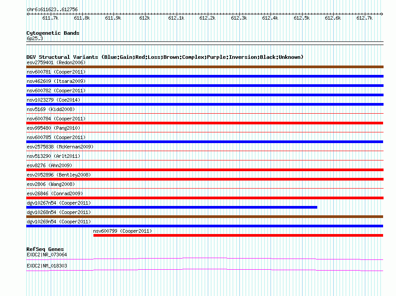Viewport: 396px width, 296px height.
Task: Click the 612k ruler tick label
Action: tap(145, 18)
